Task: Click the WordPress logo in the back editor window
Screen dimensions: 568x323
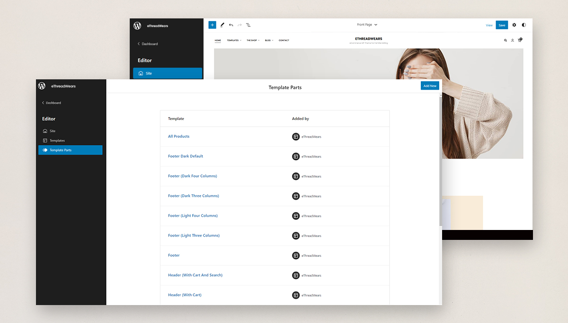Action: 137,25
